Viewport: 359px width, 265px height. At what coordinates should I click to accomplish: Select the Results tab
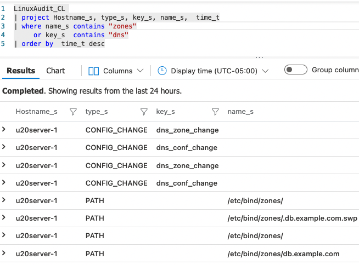[21, 71]
